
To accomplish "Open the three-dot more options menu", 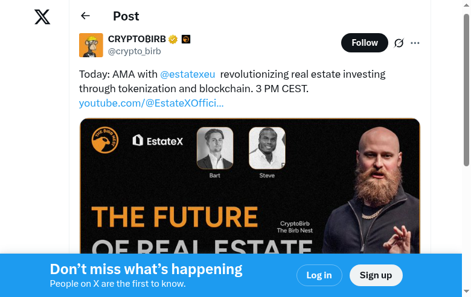I will pyautogui.click(x=415, y=43).
